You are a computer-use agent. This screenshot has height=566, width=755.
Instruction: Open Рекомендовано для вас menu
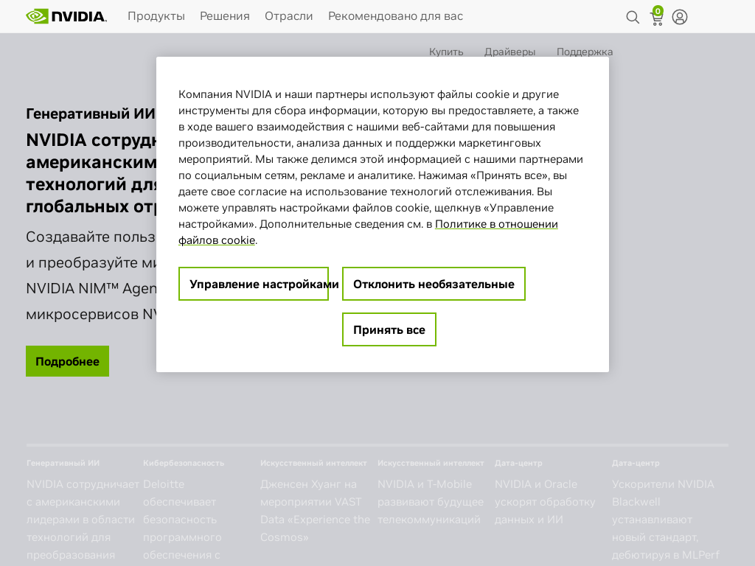click(x=395, y=16)
